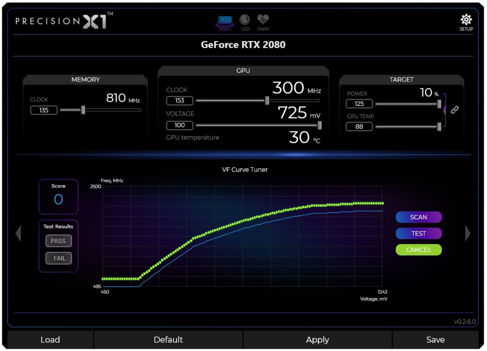The width and height of the screenshot is (487, 351).
Task: Click the 810 MHz memory clock reading
Action: click(x=123, y=98)
